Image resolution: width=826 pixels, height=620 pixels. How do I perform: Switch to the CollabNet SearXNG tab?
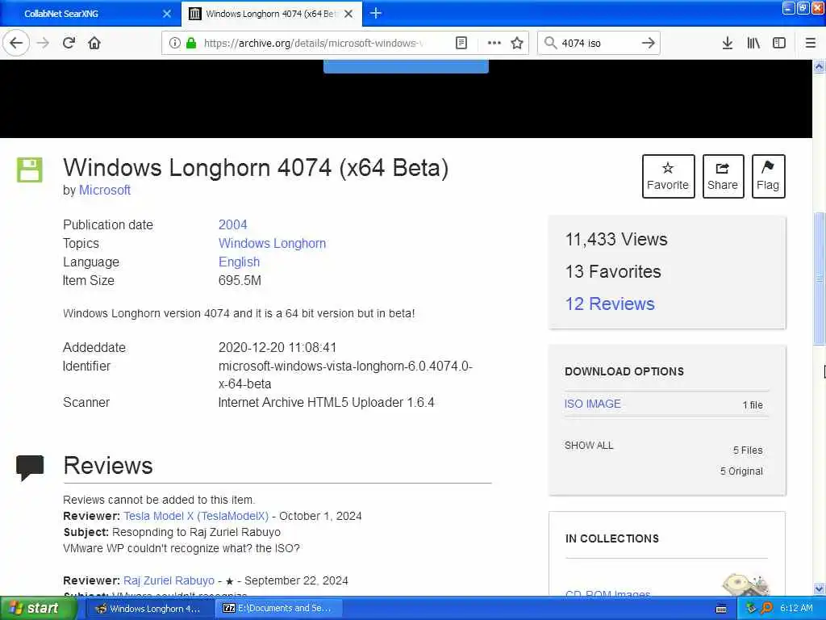tap(90, 14)
